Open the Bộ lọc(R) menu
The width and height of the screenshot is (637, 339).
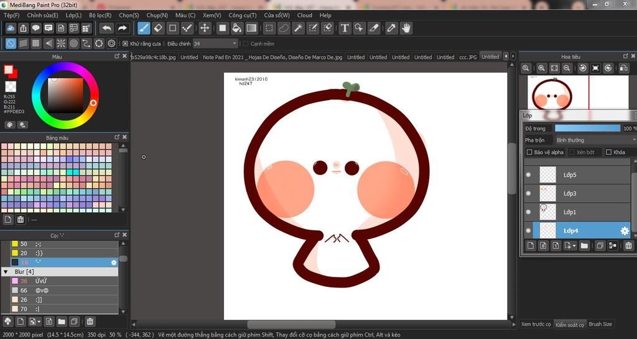pos(100,16)
